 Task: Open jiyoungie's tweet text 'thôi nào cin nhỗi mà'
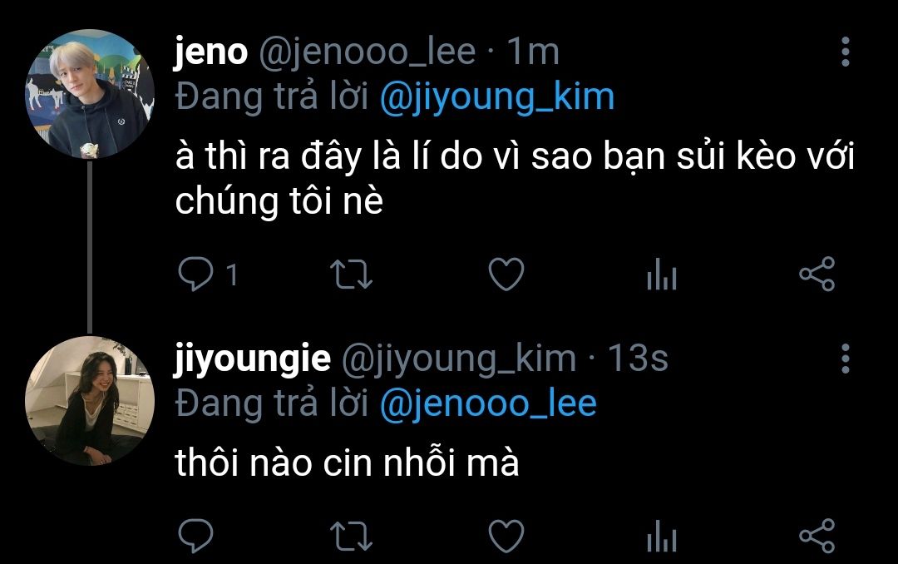pyautogui.click(x=347, y=462)
